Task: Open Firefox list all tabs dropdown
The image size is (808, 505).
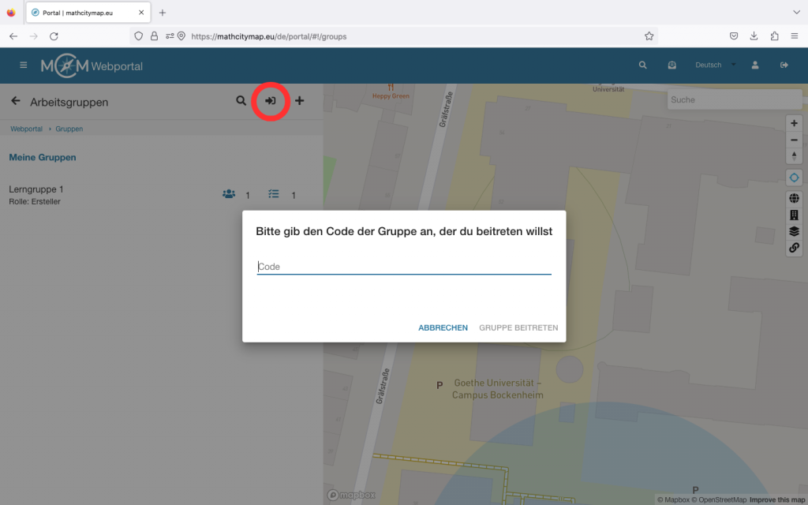Action: (795, 13)
